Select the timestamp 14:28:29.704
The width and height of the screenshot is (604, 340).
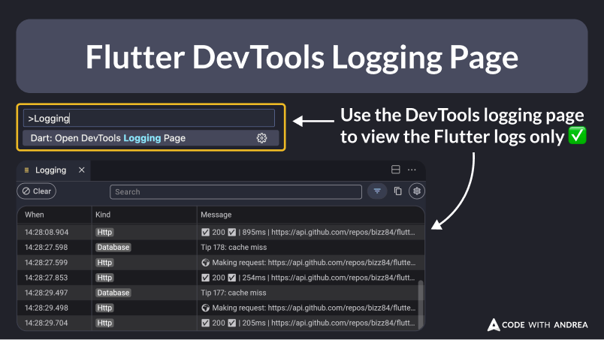(x=47, y=323)
